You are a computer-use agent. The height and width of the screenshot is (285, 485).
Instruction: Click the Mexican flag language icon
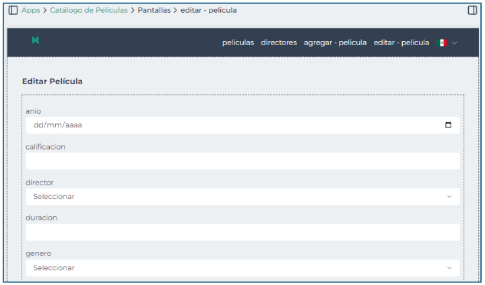441,42
